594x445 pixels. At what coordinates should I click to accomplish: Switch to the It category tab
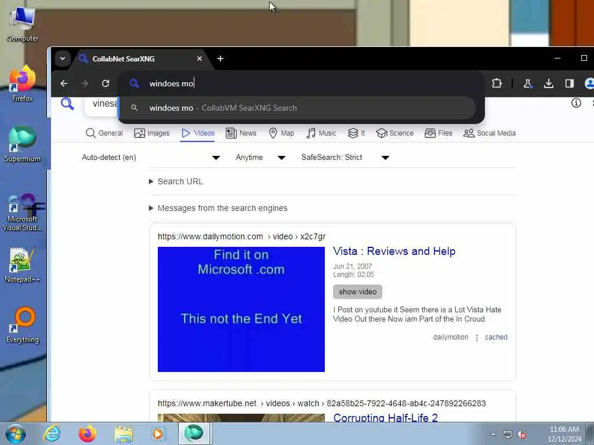coord(356,133)
